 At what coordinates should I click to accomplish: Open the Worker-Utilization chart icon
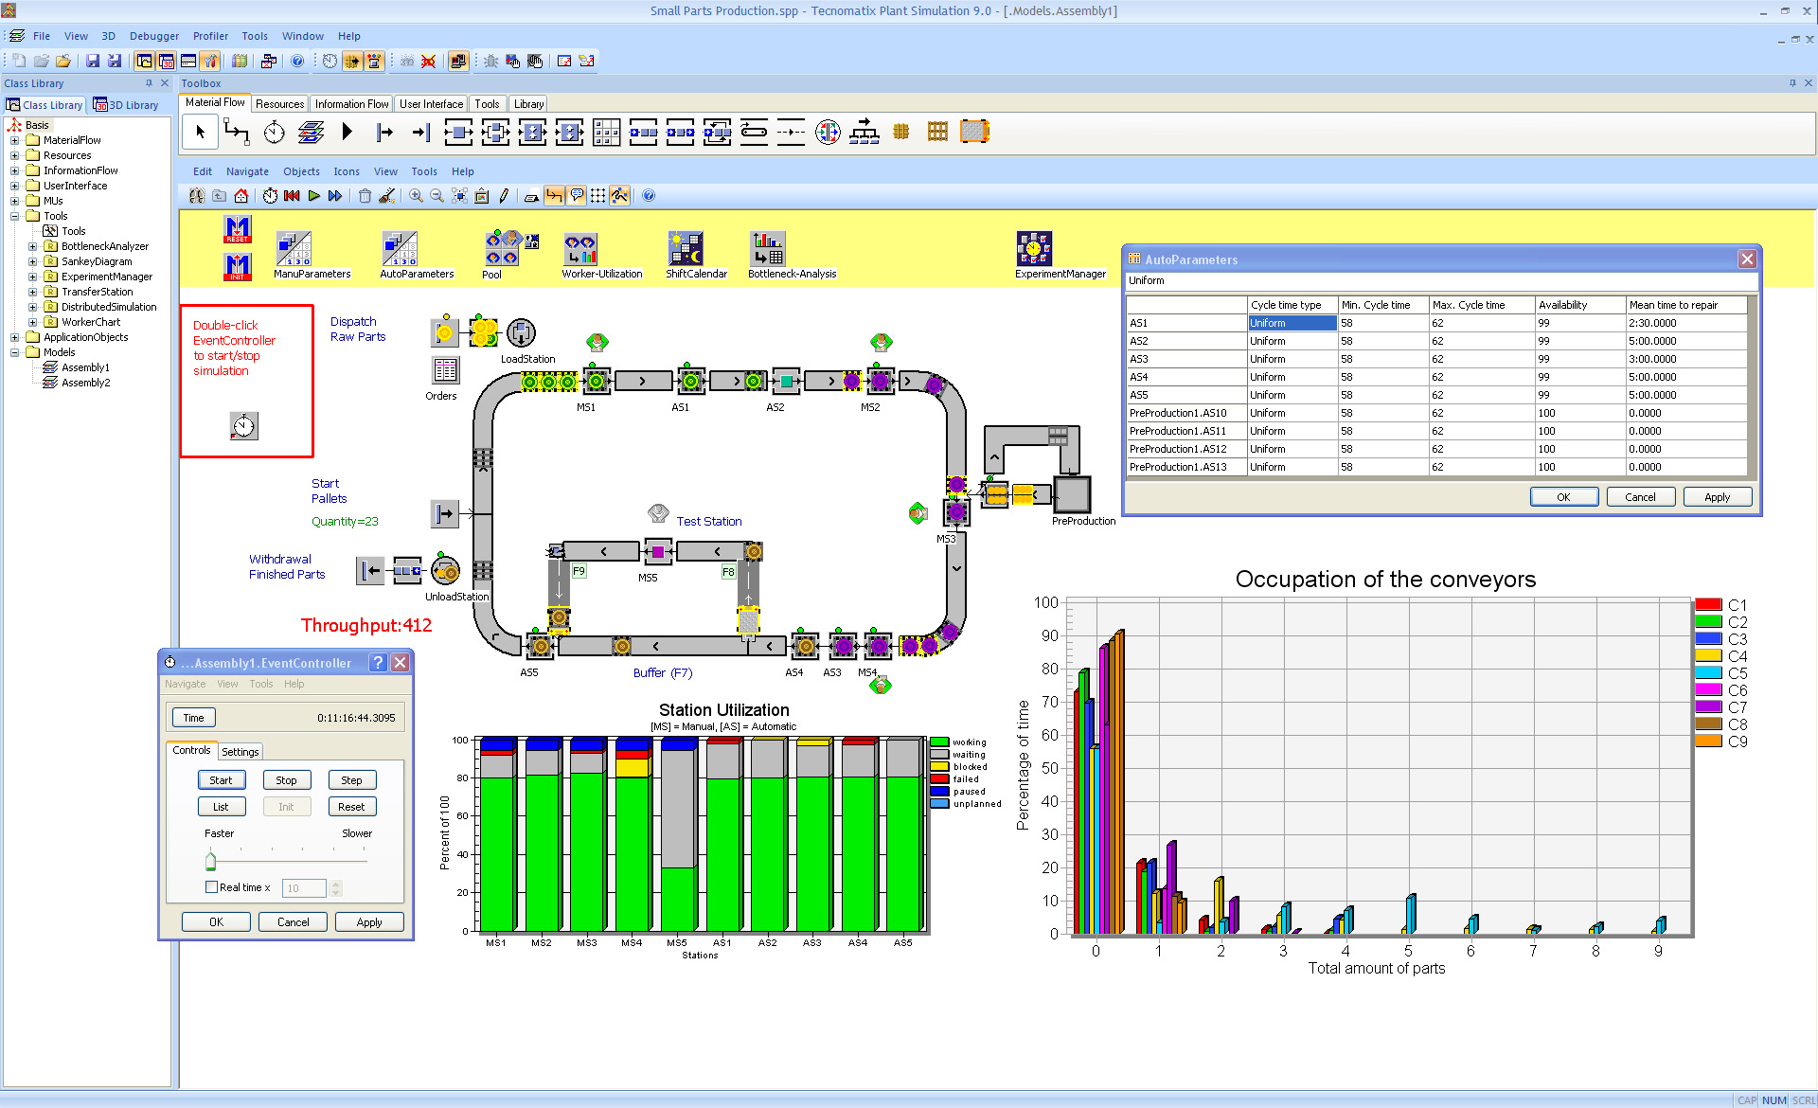pos(580,249)
